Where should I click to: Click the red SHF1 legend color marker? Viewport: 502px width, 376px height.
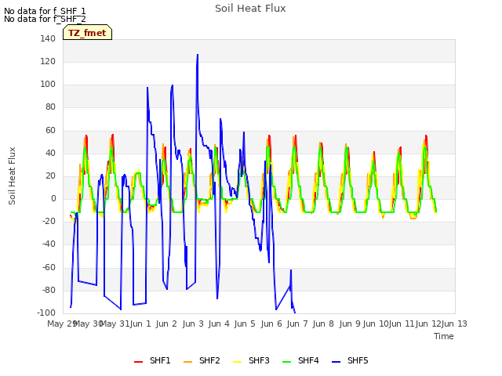tap(138, 362)
